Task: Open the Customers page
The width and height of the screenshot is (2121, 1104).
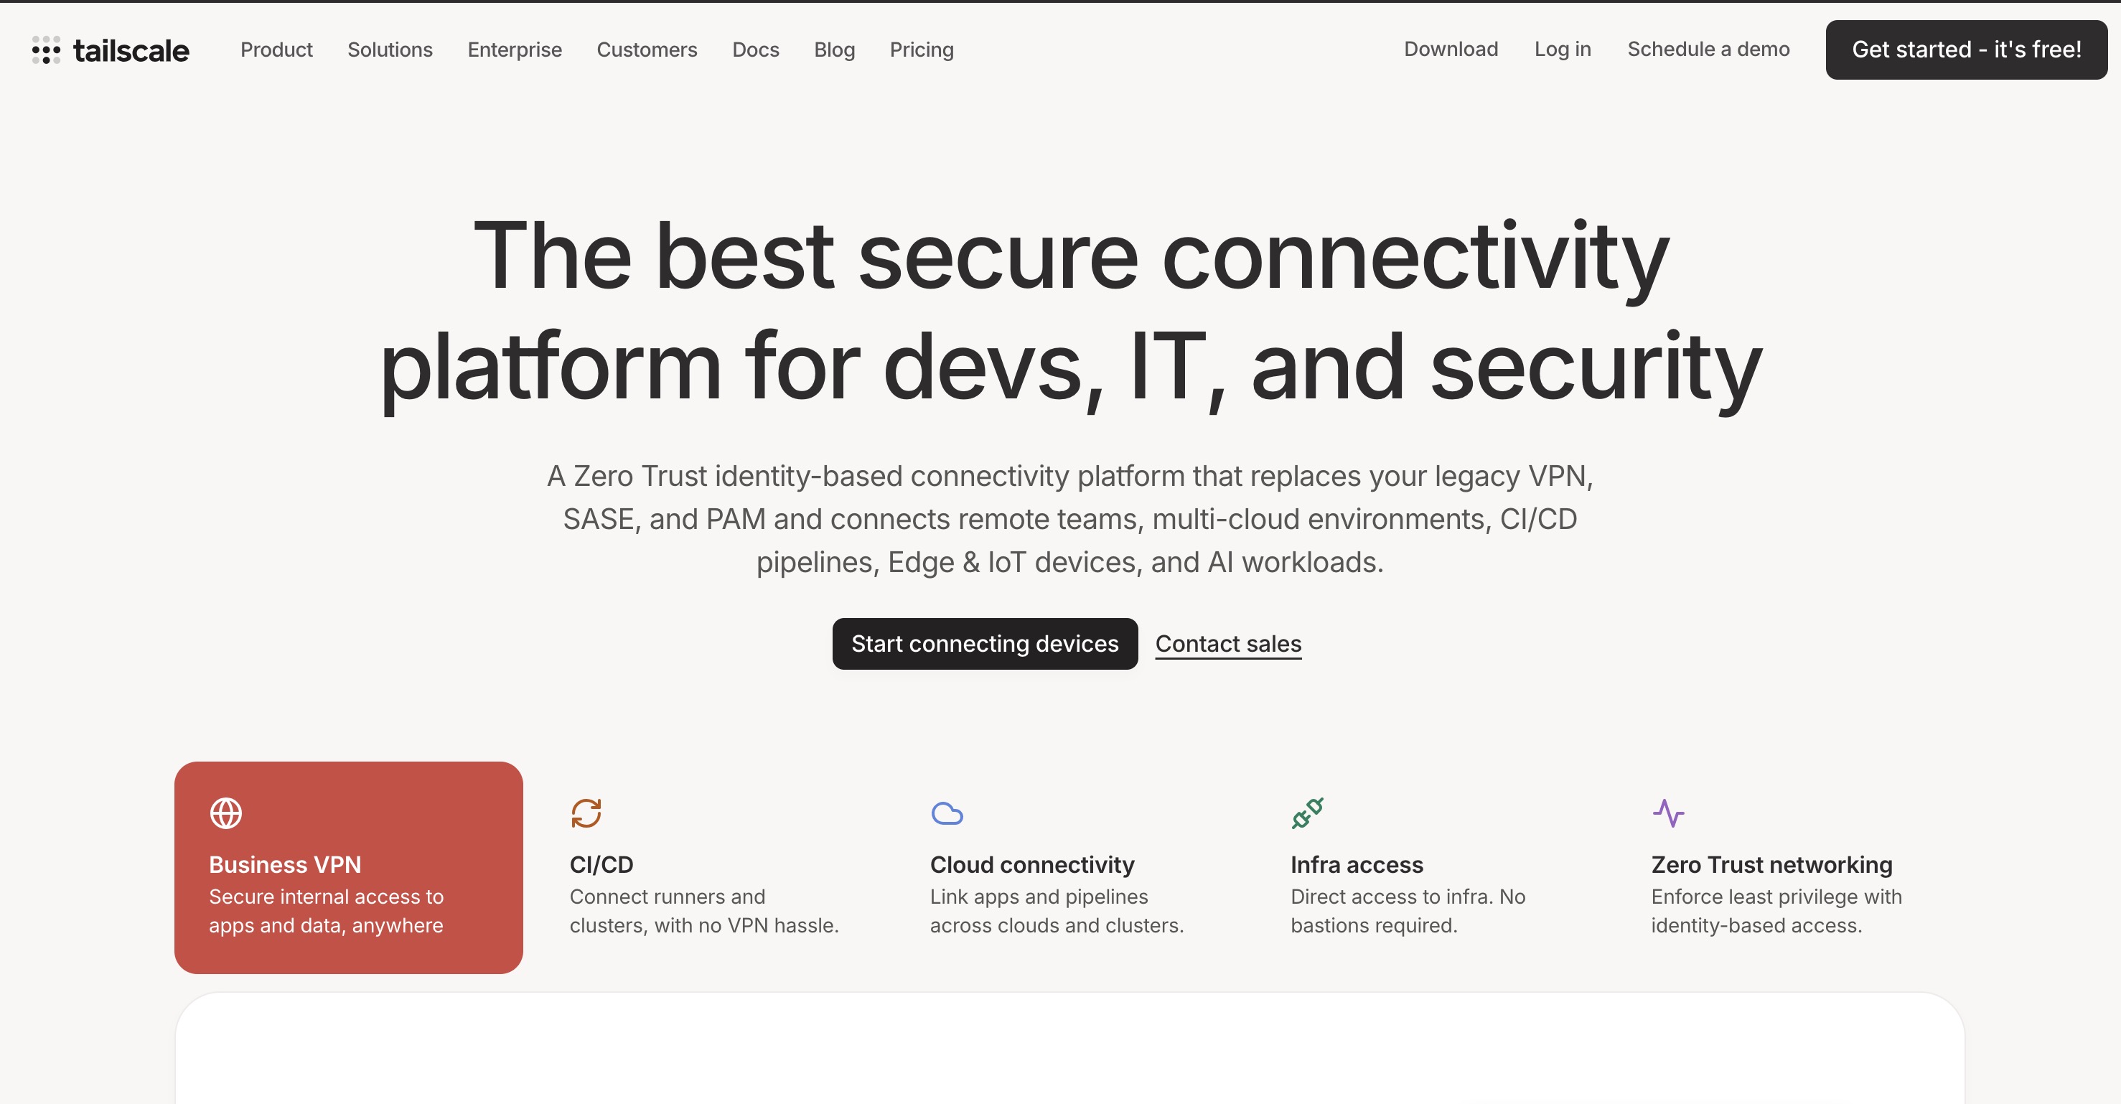Action: coord(646,50)
